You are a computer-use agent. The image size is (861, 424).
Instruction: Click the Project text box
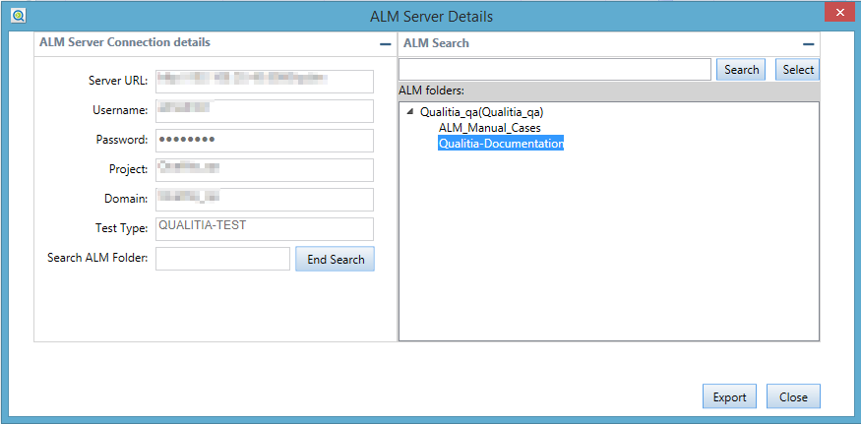pos(265,169)
